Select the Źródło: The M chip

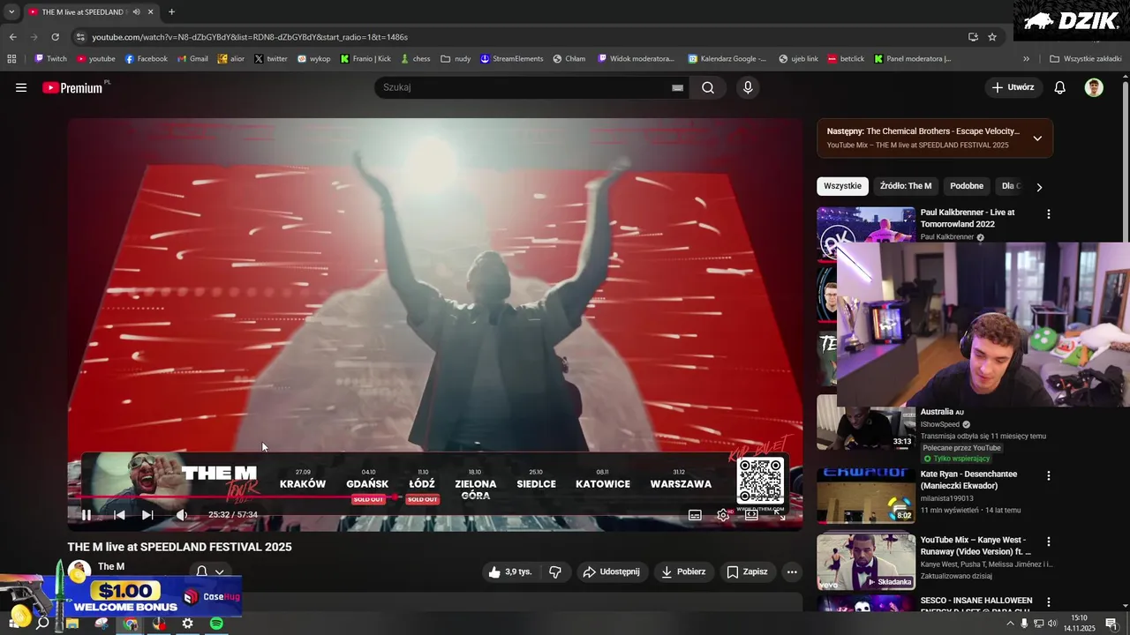click(906, 186)
